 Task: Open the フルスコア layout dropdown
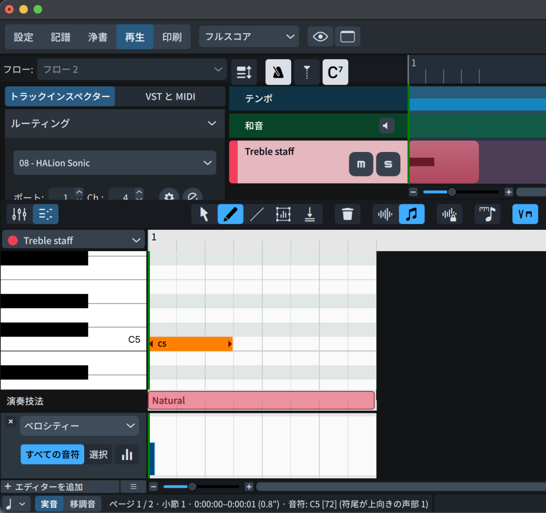pyautogui.click(x=249, y=37)
